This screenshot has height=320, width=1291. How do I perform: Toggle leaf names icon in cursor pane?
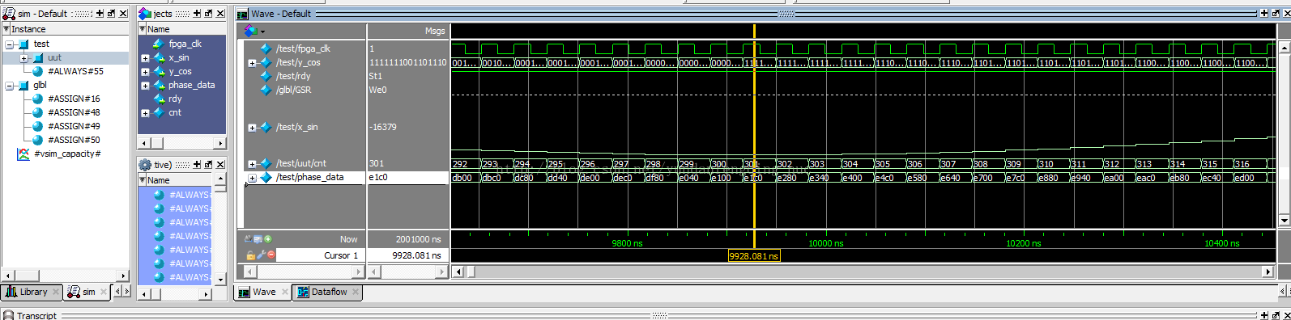249,239
